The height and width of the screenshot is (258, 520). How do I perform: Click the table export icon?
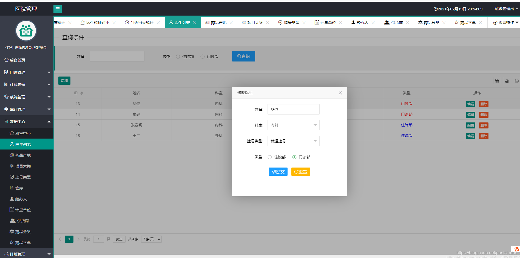coord(507,81)
